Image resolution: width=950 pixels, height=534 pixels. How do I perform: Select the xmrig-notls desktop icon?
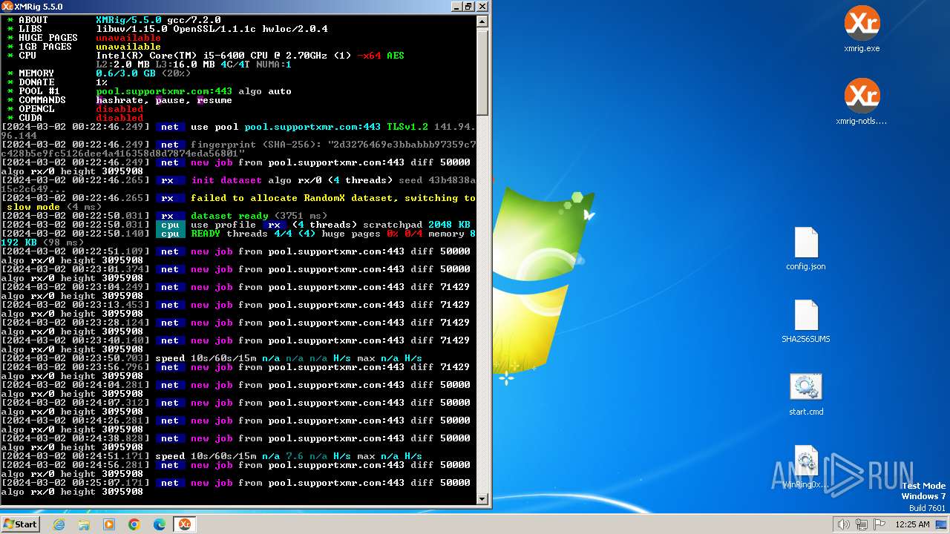862,102
